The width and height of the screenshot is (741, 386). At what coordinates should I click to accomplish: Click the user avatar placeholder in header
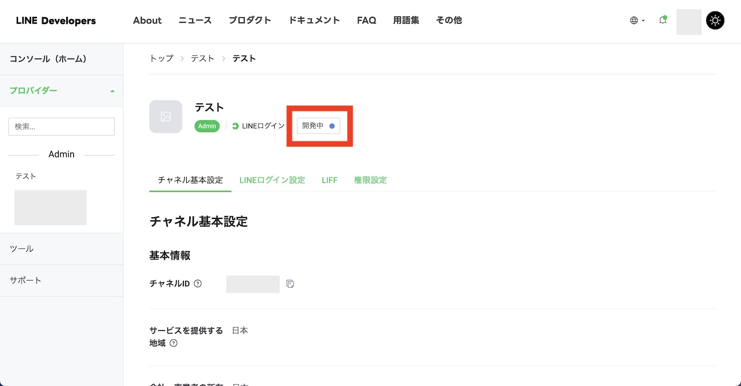click(689, 22)
